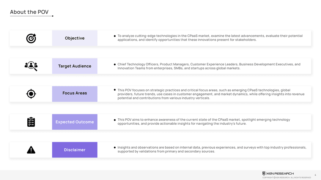The image size is (321, 180).
Task: Click the Expected Outcome description text
Action: (x=204, y=122)
